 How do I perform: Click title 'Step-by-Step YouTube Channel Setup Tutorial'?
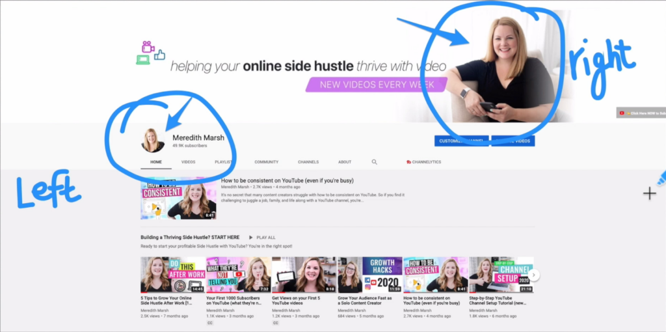pyautogui.click(x=498, y=301)
